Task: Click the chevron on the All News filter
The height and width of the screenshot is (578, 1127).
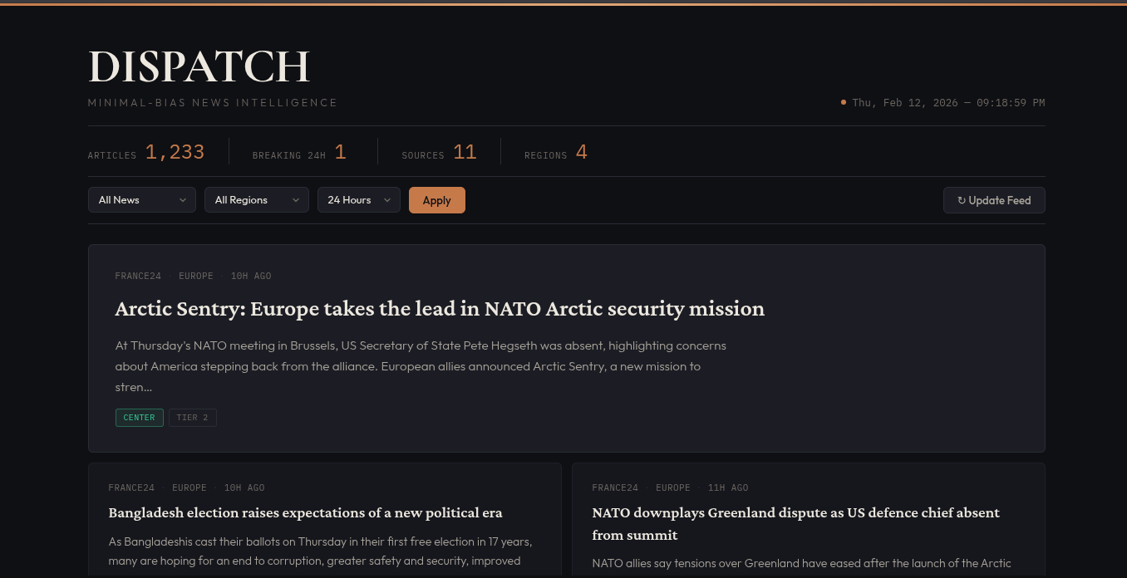Action: click(x=183, y=200)
